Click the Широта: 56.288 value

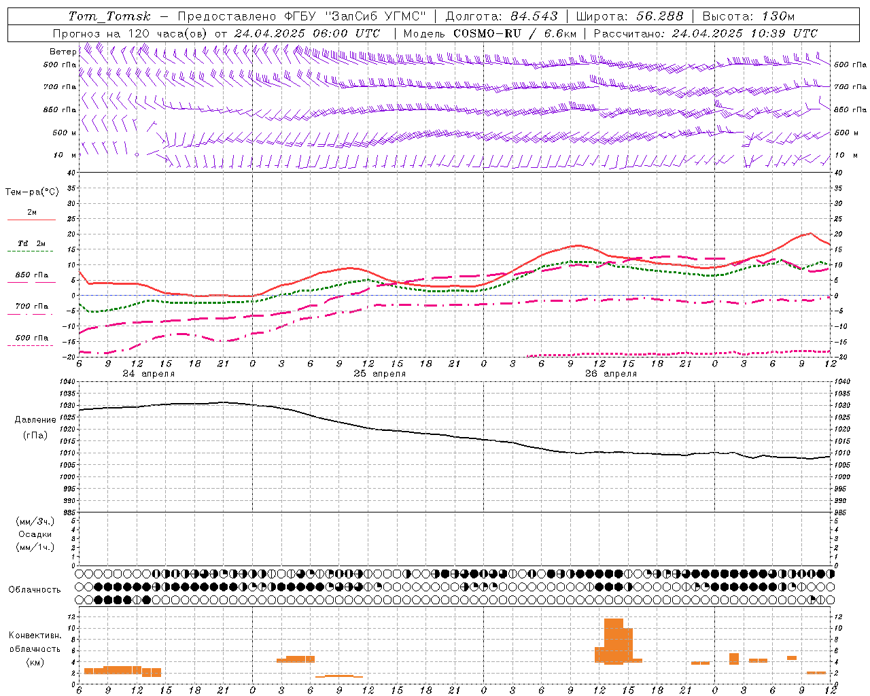629,16
